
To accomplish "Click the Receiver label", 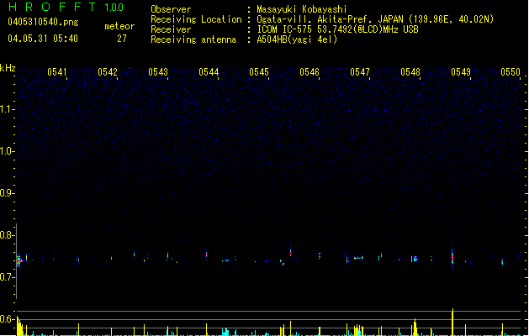I will point(171,29).
